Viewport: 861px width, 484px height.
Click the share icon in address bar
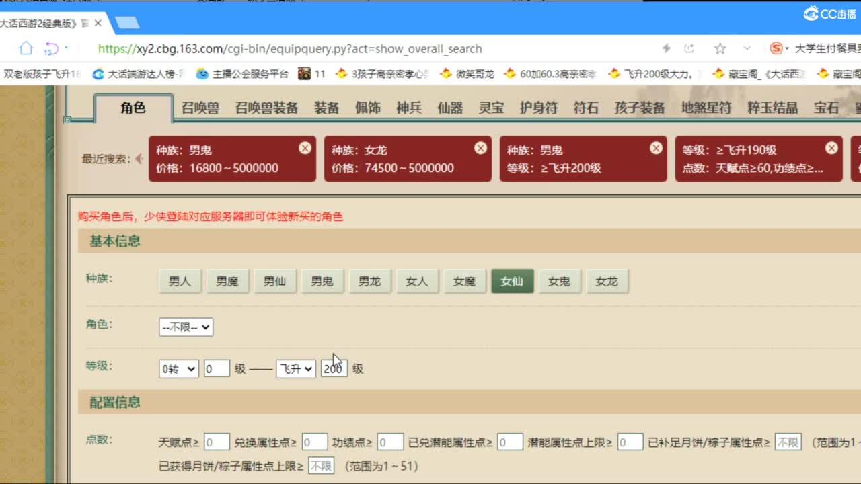(x=689, y=48)
